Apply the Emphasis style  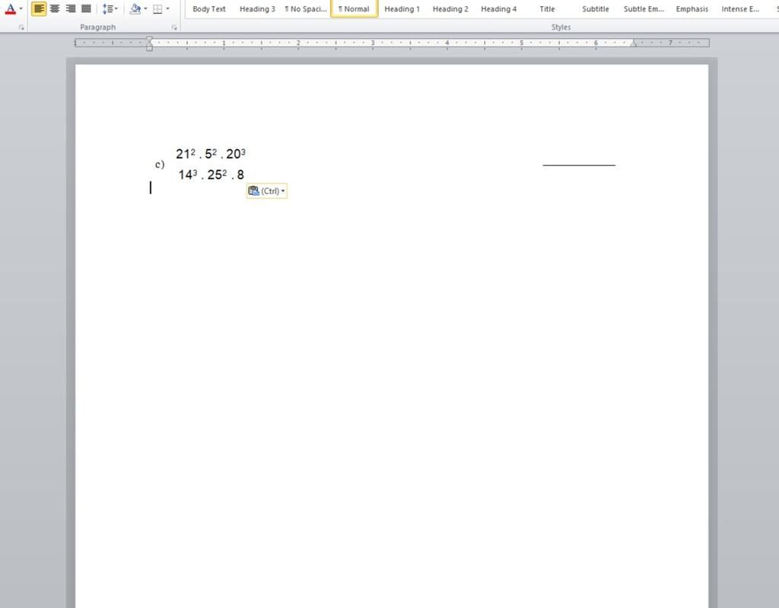pyautogui.click(x=692, y=8)
